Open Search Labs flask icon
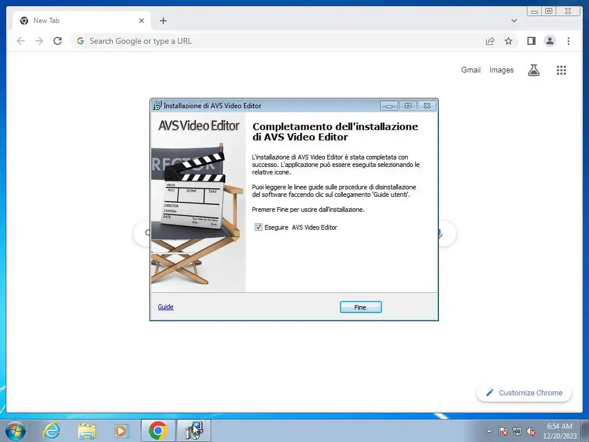This screenshot has height=442, width=589. (533, 70)
